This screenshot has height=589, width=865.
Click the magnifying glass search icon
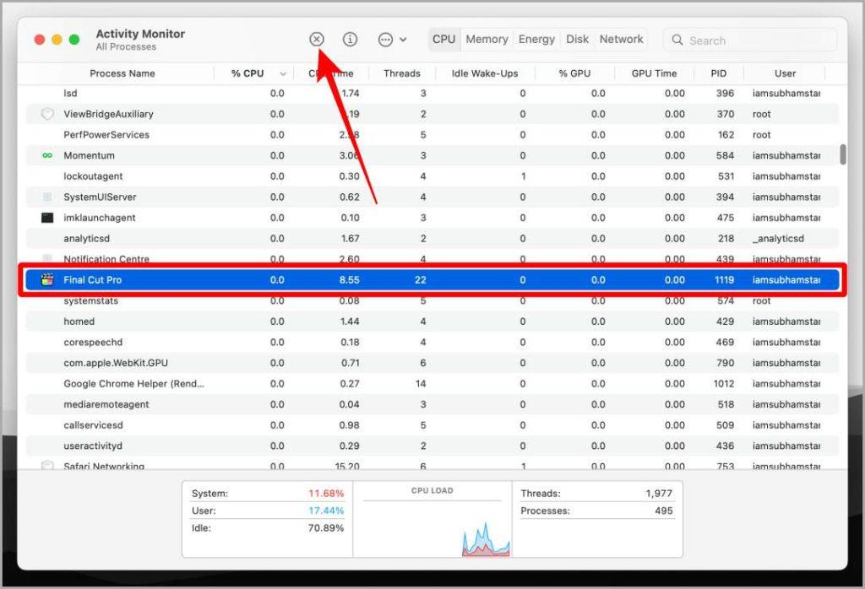[677, 41]
